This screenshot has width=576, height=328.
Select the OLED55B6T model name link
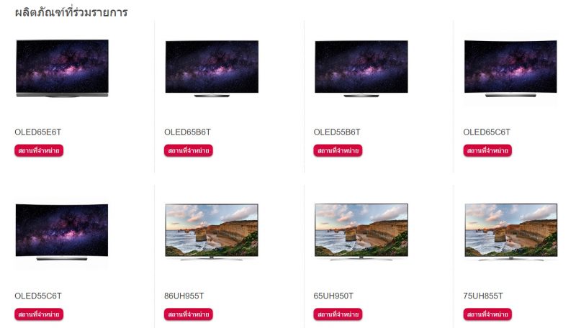337,132
